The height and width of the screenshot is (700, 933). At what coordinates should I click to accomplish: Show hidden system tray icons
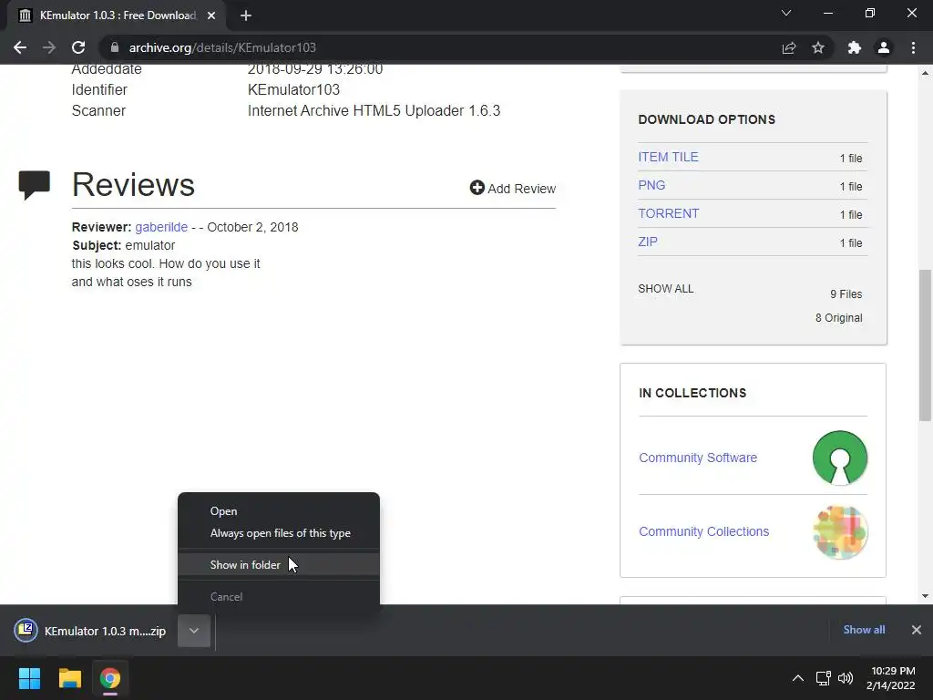pyautogui.click(x=798, y=678)
